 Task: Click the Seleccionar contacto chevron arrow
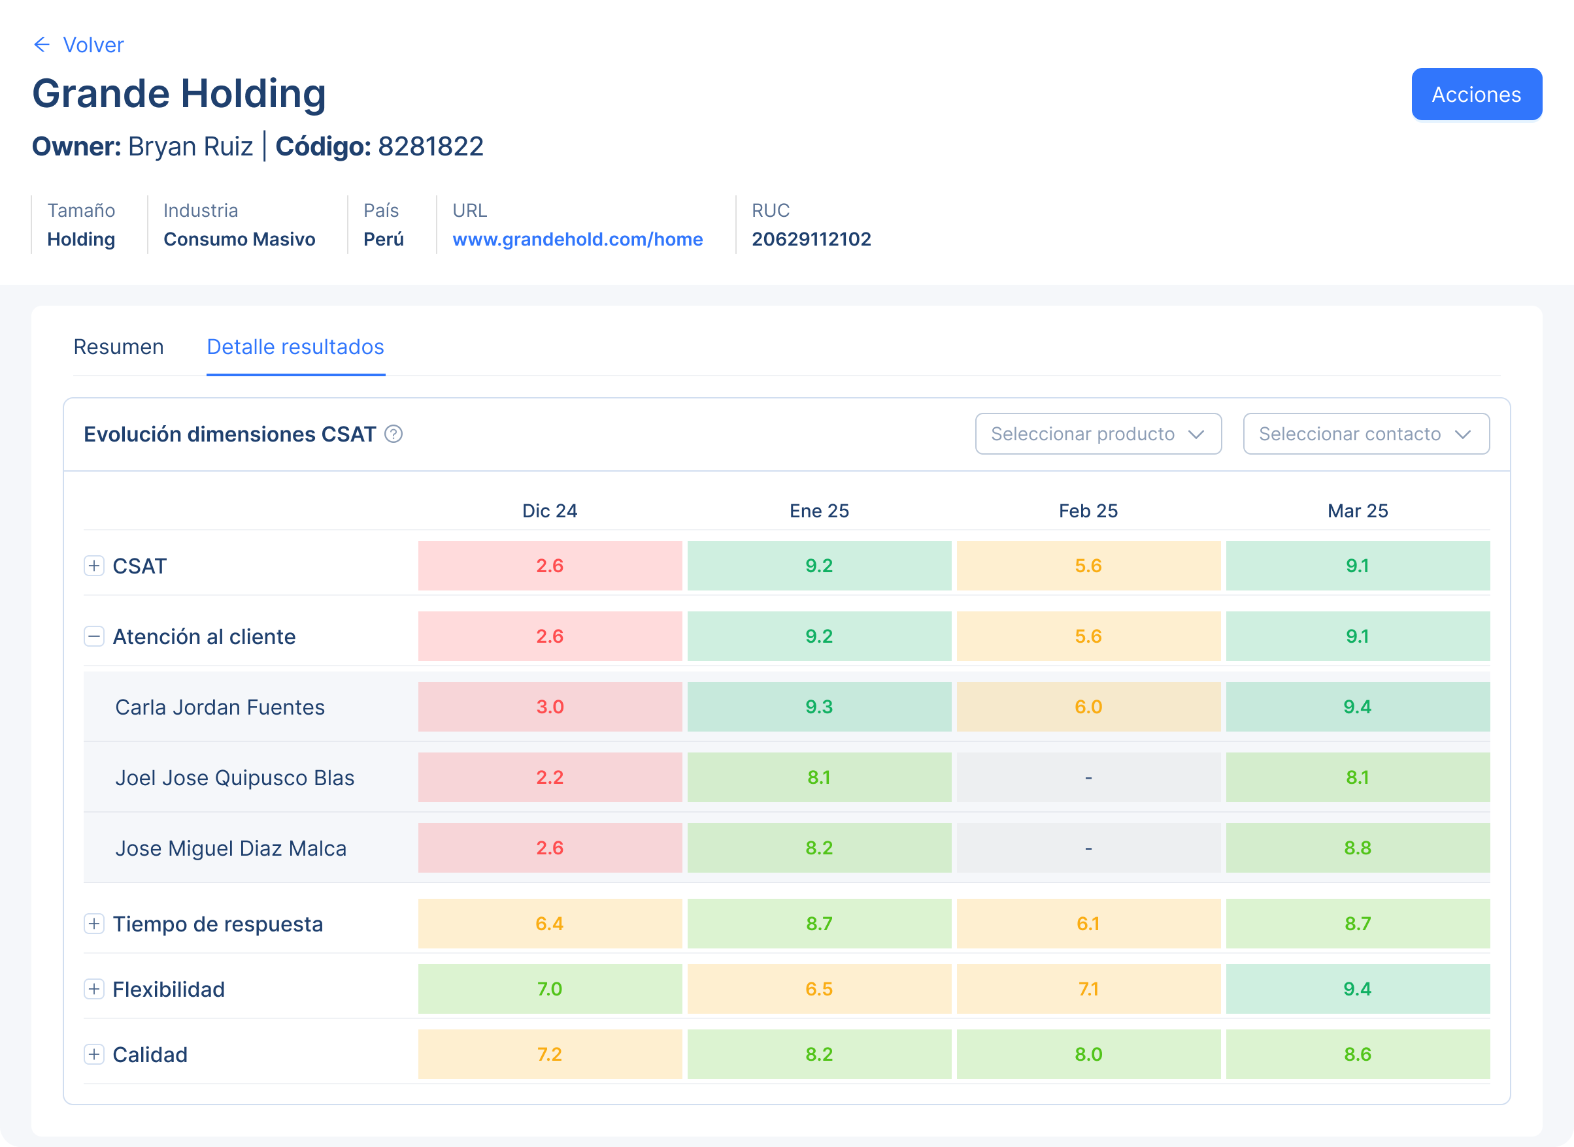pos(1462,434)
